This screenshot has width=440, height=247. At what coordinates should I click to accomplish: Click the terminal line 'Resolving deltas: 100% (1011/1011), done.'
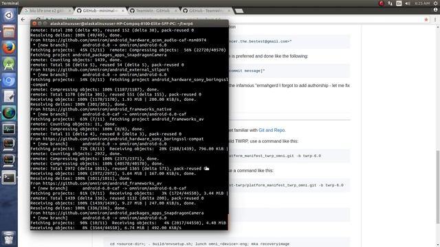point(81,178)
